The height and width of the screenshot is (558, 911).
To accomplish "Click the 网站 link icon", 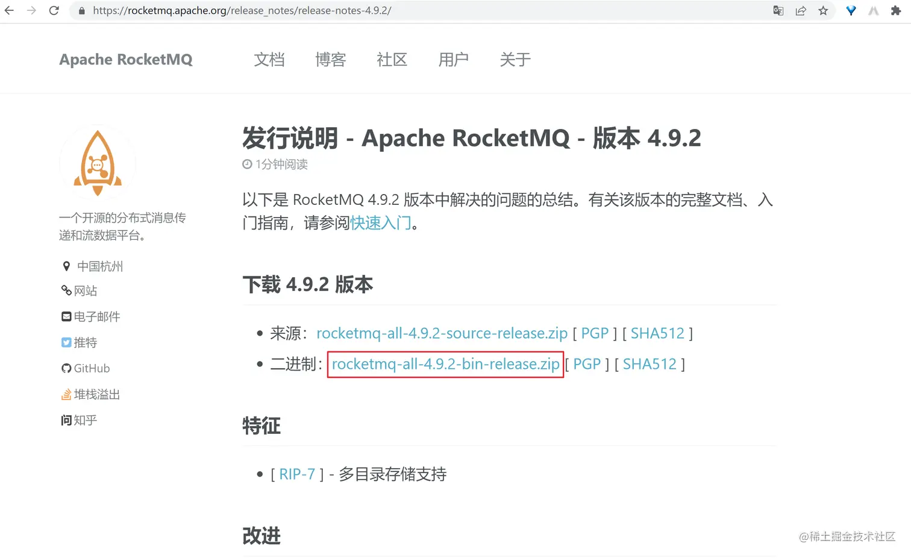I will (66, 290).
